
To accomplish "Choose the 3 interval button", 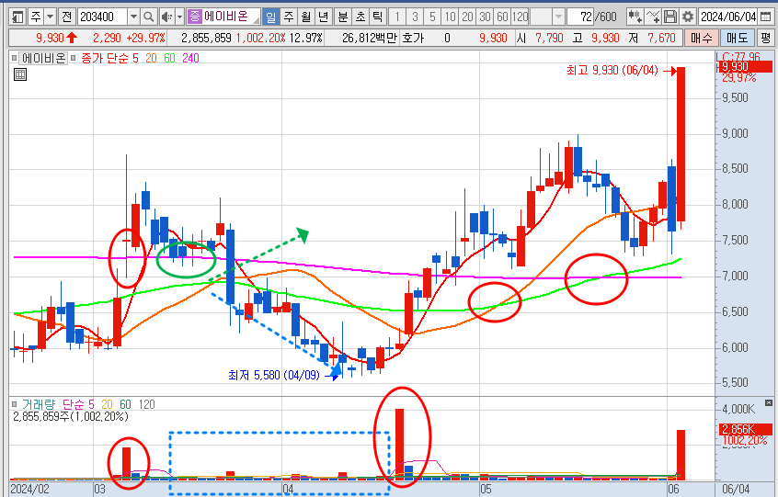I will point(415,17).
